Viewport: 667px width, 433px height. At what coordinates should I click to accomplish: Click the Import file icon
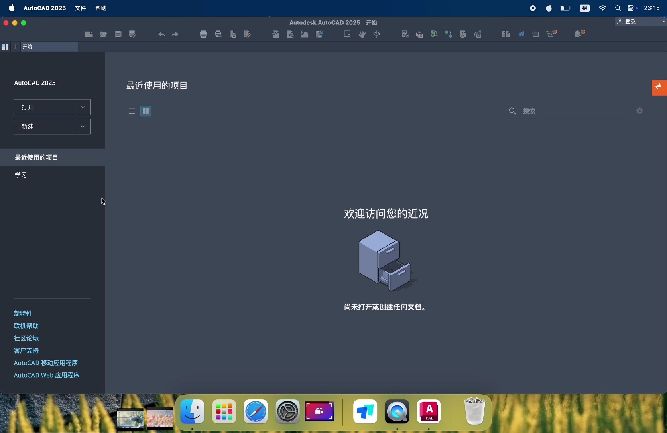coord(276,34)
